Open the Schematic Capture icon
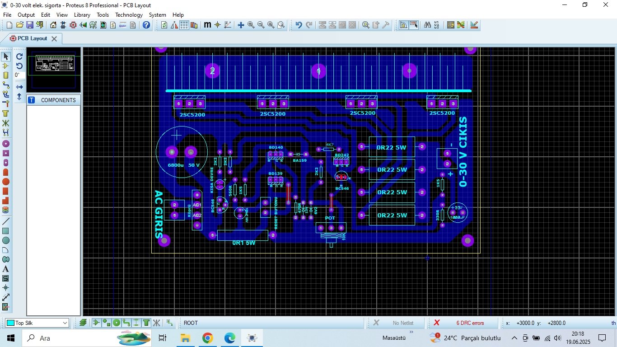 63,25
